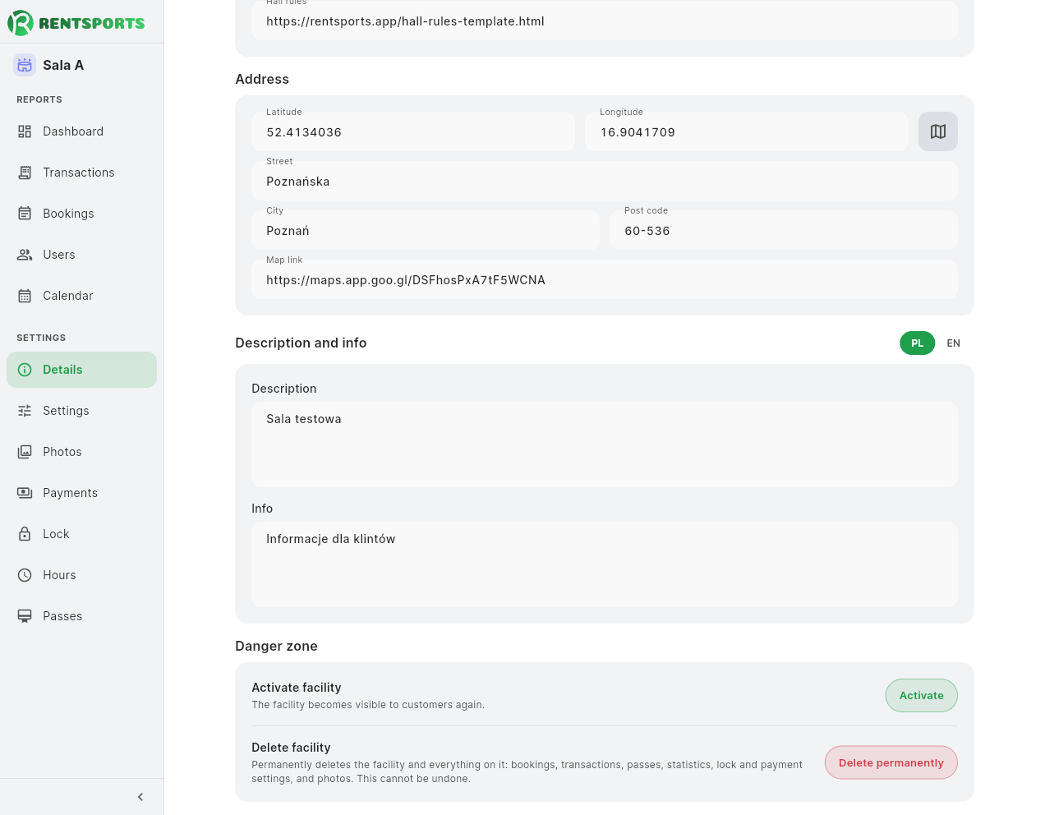Focus the Latitude field
This screenshot has height=815, width=1045.
[413, 131]
